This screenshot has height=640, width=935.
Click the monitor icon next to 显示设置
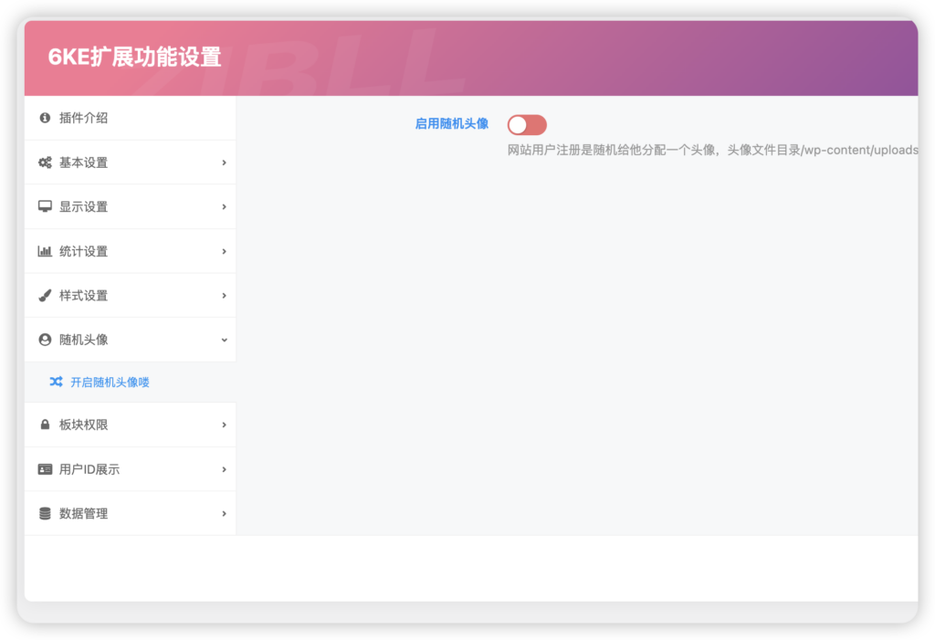point(45,206)
